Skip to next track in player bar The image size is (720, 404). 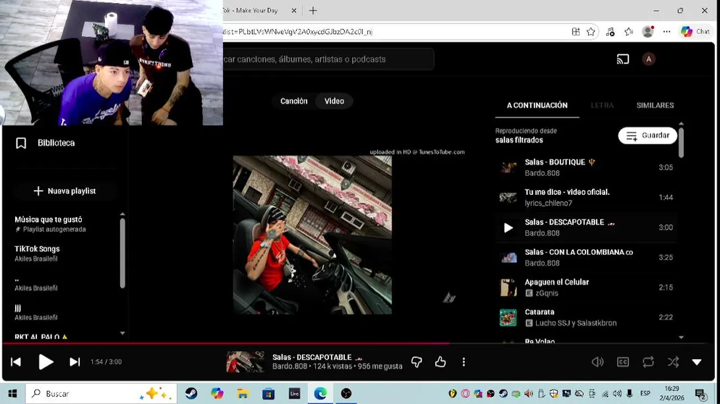(75, 362)
